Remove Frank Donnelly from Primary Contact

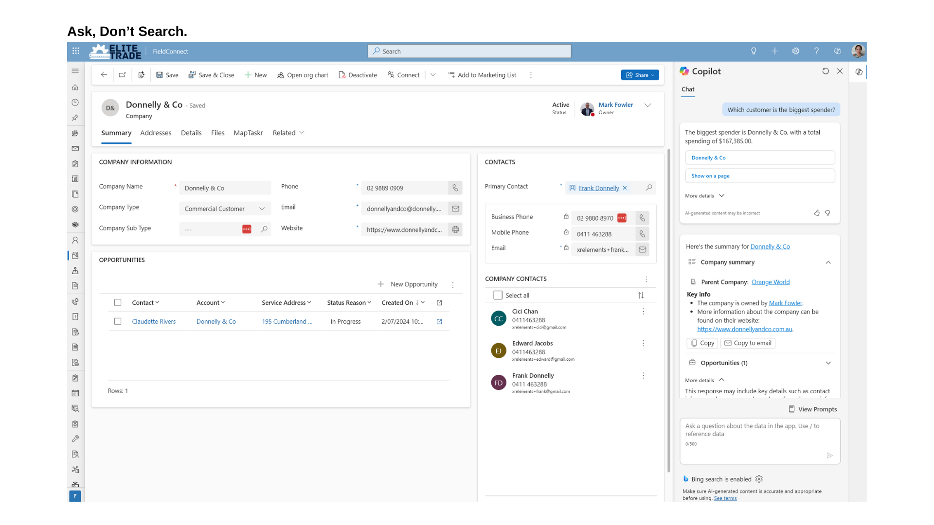625,188
